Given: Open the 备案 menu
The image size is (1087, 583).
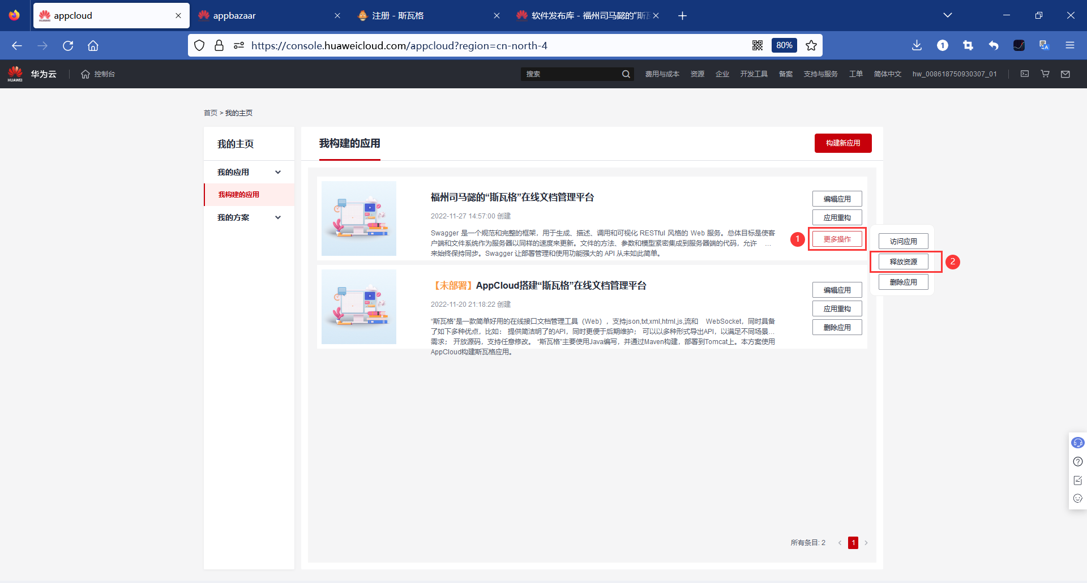Looking at the screenshot, I should tap(786, 74).
